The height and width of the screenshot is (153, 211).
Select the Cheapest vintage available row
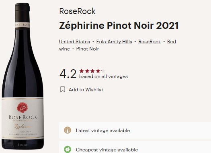(x=135, y=147)
